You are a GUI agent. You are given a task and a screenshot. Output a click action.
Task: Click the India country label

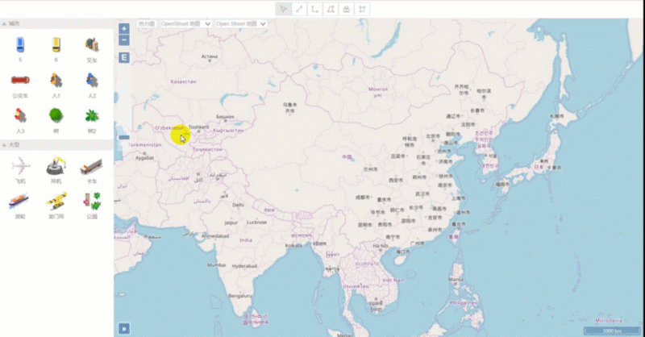(246, 240)
